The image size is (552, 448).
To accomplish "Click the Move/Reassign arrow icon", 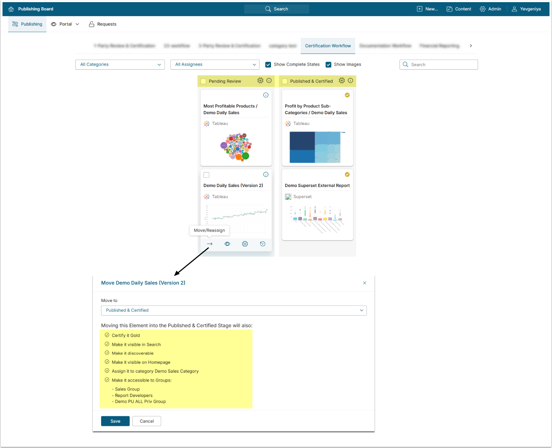I will (210, 244).
